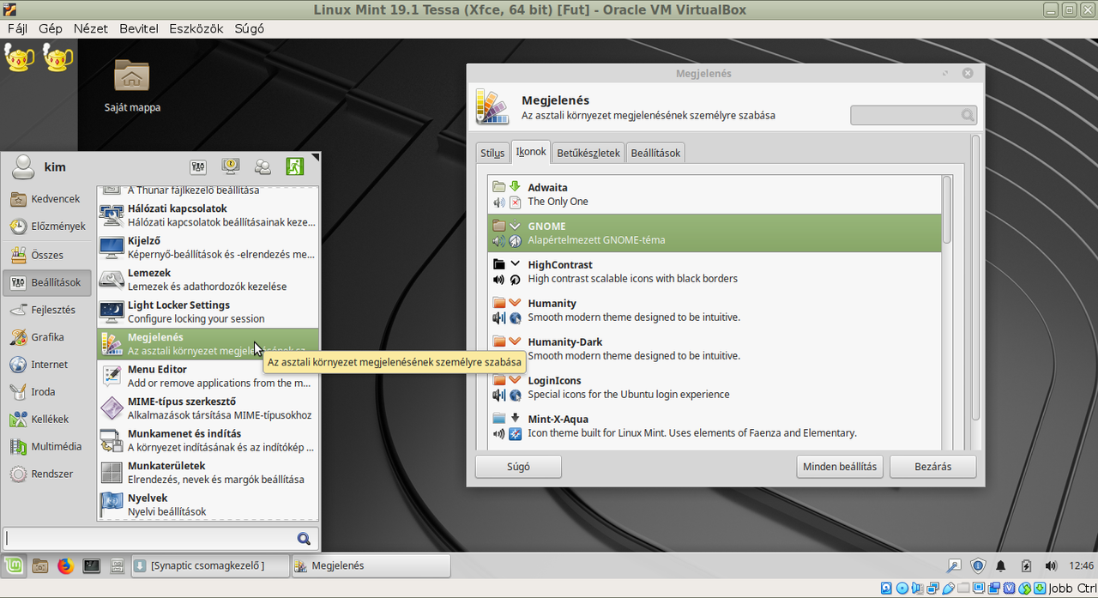Open Gép menu in VirtualBox
The image size is (1098, 598).
point(51,28)
